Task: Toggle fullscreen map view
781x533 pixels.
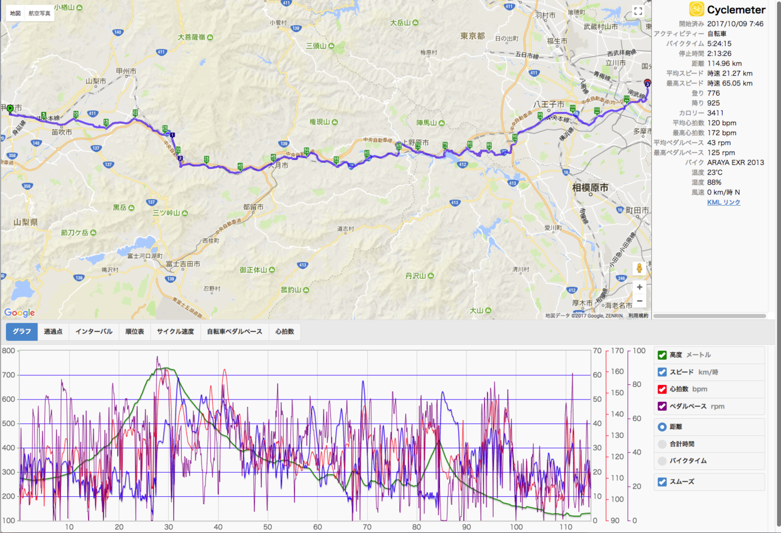Action: [639, 11]
